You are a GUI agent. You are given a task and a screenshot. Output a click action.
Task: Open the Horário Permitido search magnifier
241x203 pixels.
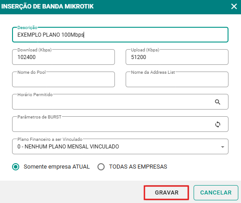tap(217, 102)
